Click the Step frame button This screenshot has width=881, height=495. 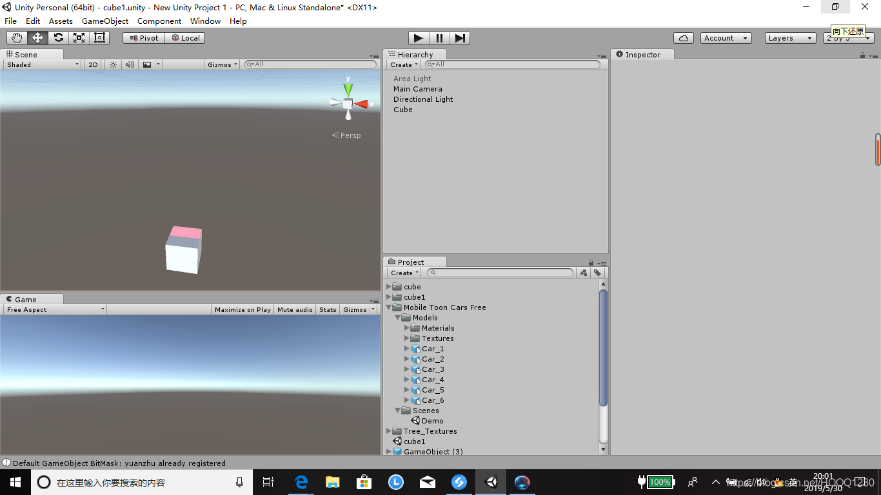(x=459, y=38)
